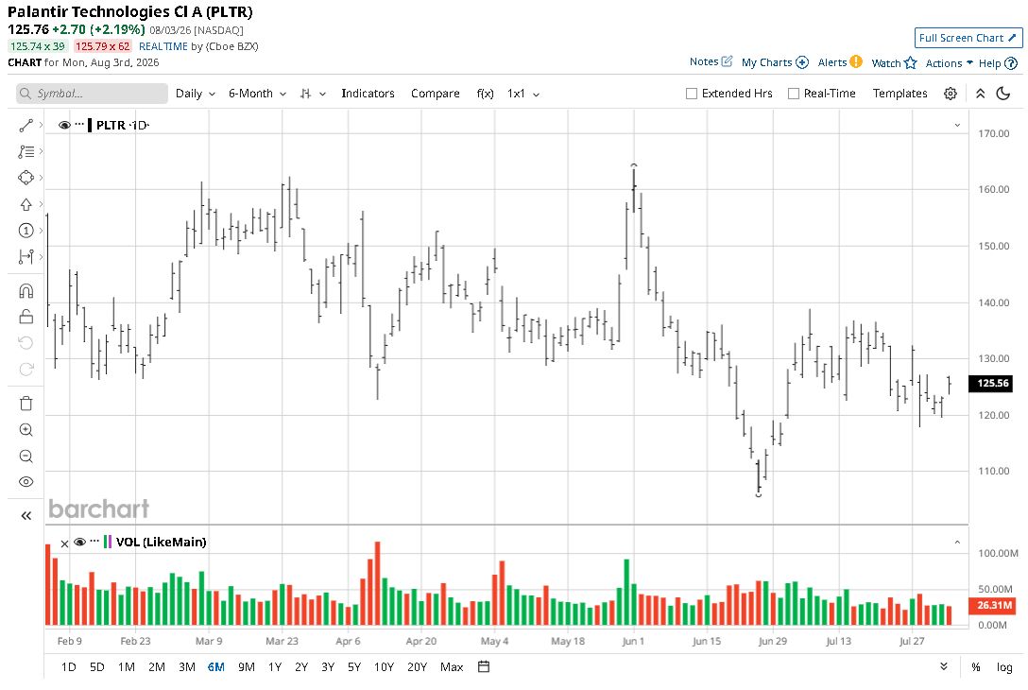Select the 20Y time range
1028x690 pixels.
coord(417,667)
